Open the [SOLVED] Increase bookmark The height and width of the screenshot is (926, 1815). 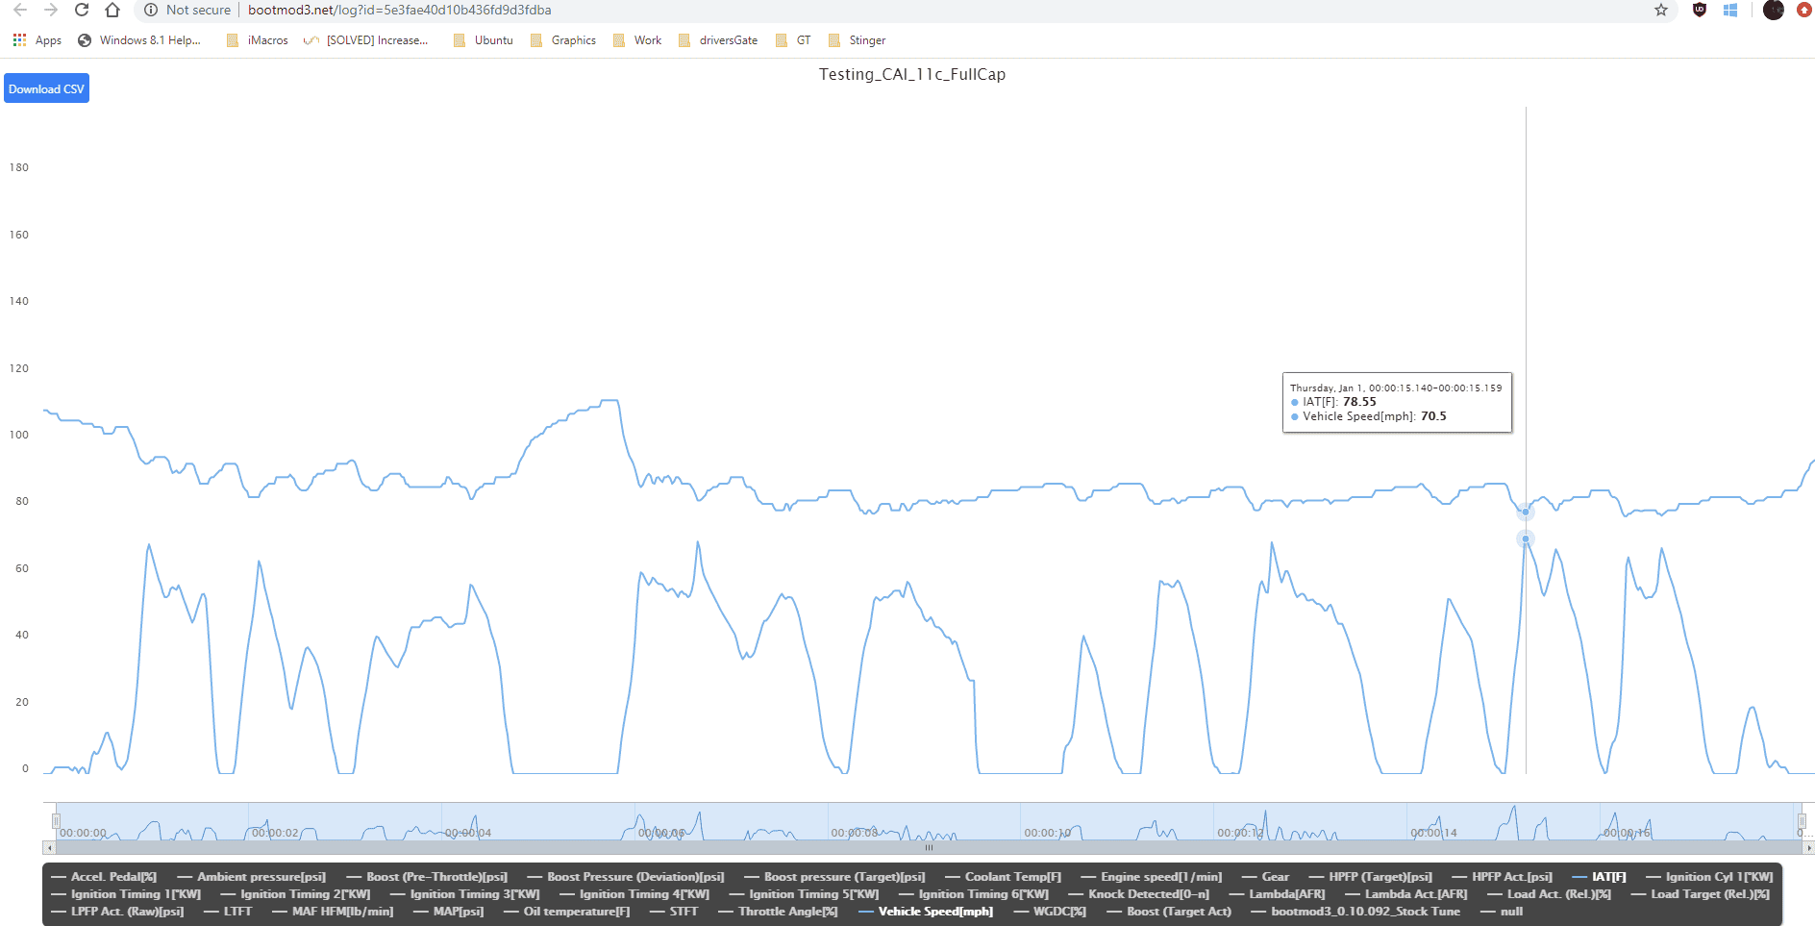coord(366,40)
